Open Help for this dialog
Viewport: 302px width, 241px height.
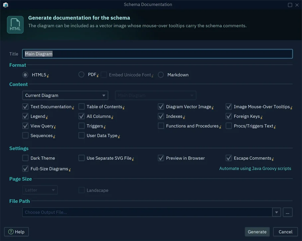[16, 232]
